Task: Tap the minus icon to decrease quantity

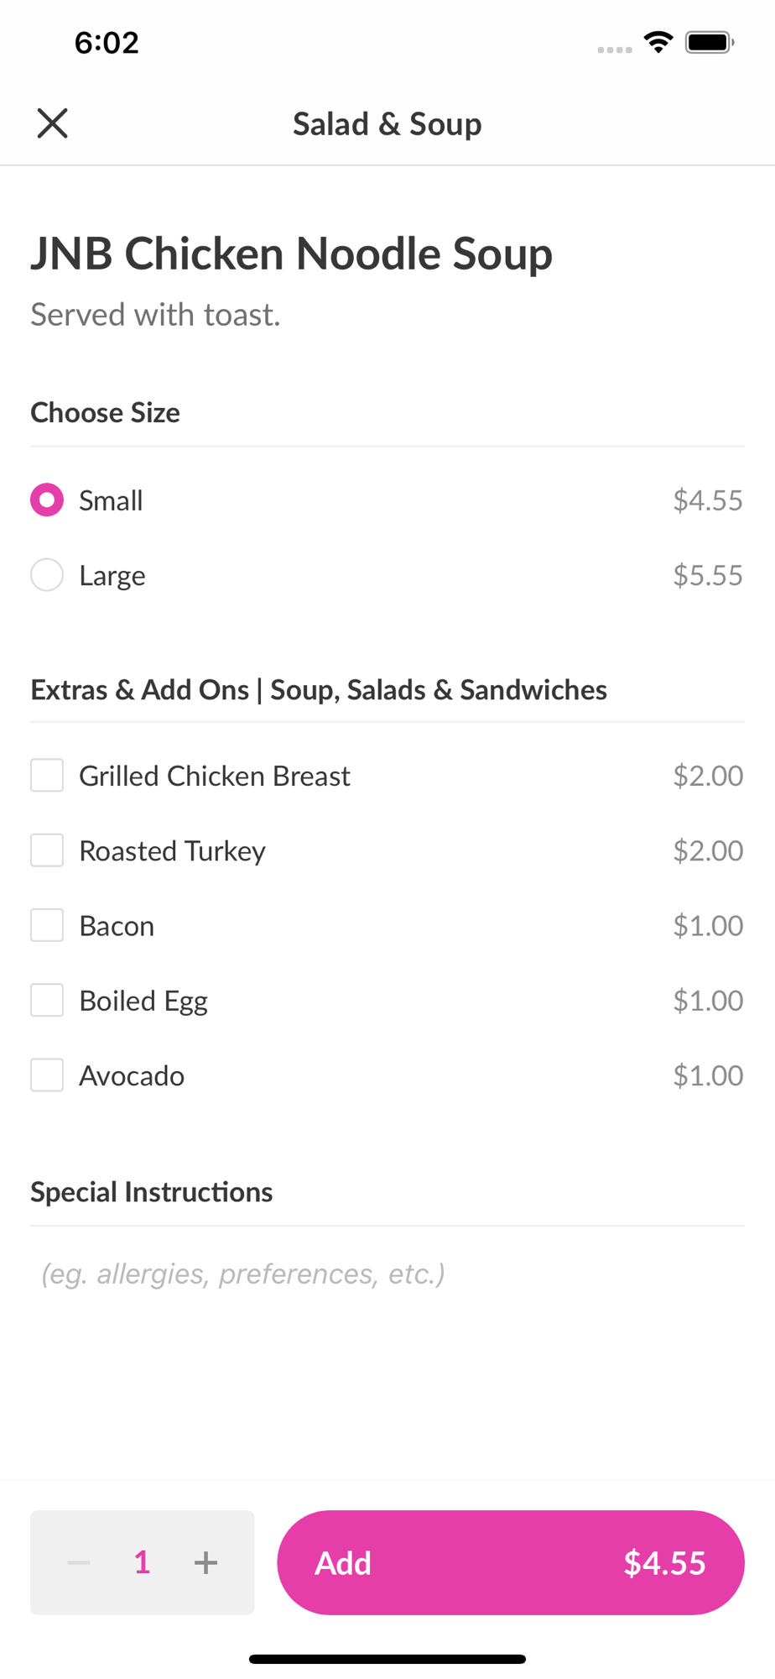Action: coord(79,1562)
